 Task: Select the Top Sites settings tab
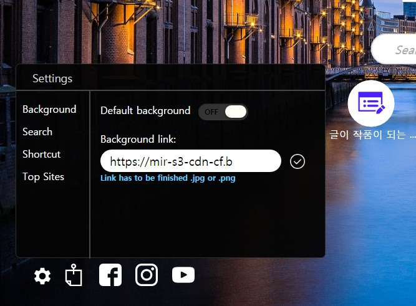coord(44,177)
